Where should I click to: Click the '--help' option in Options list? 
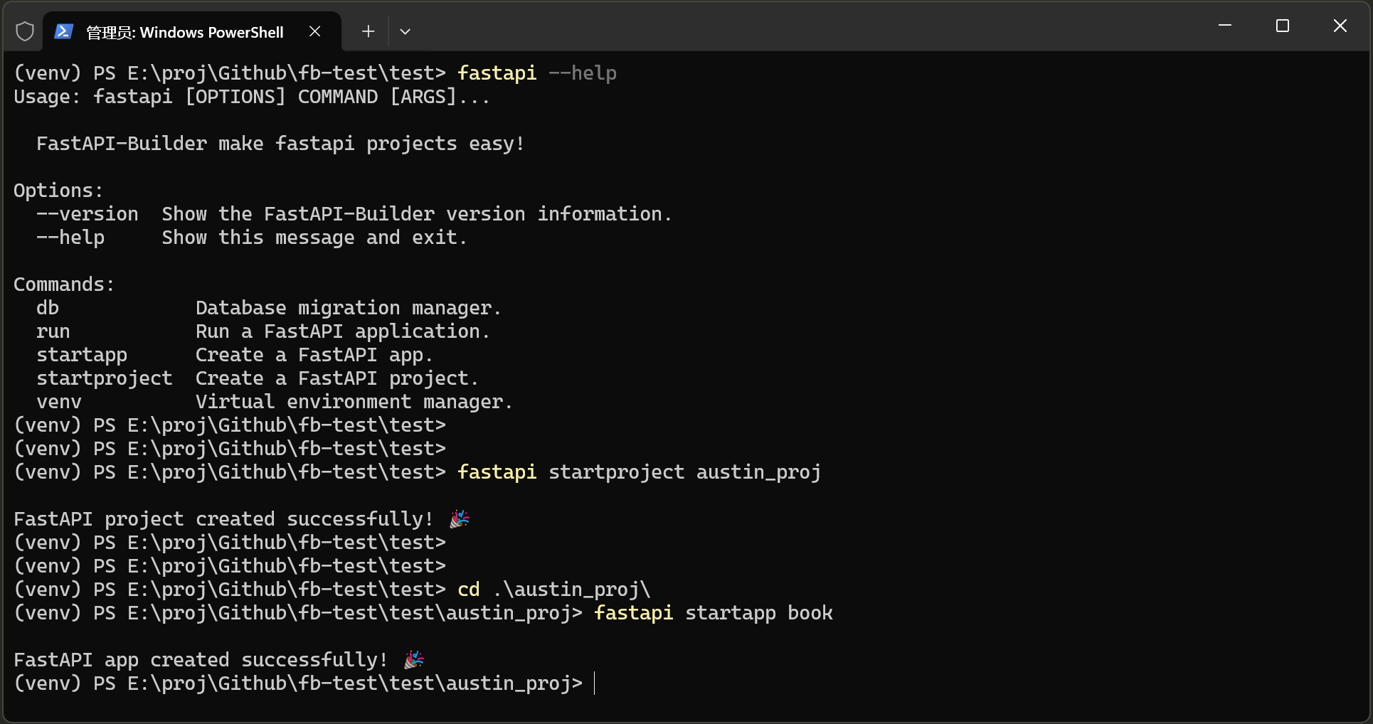point(70,238)
